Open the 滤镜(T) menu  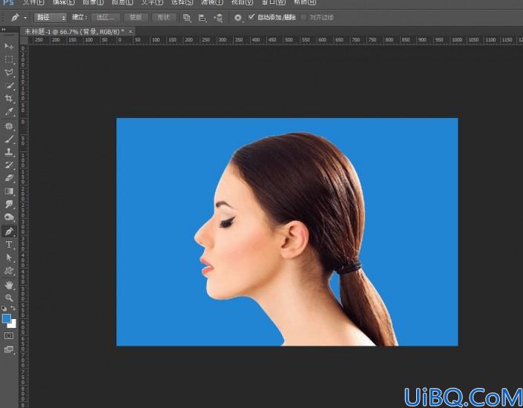click(212, 3)
